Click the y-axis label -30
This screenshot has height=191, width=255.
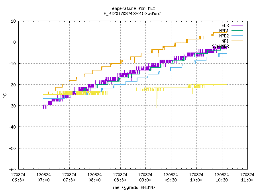pyautogui.click(x=12, y=106)
